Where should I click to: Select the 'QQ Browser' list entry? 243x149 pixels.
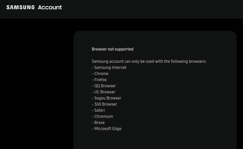(x=104, y=86)
